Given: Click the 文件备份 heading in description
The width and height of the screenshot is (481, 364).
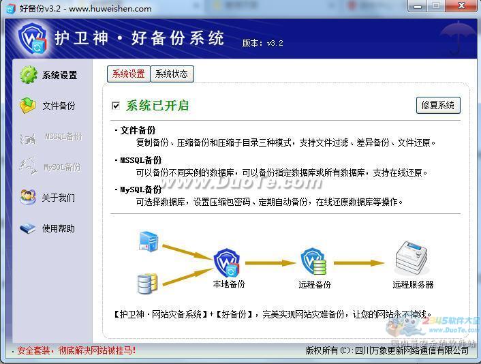Looking at the screenshot, I should click(138, 130).
